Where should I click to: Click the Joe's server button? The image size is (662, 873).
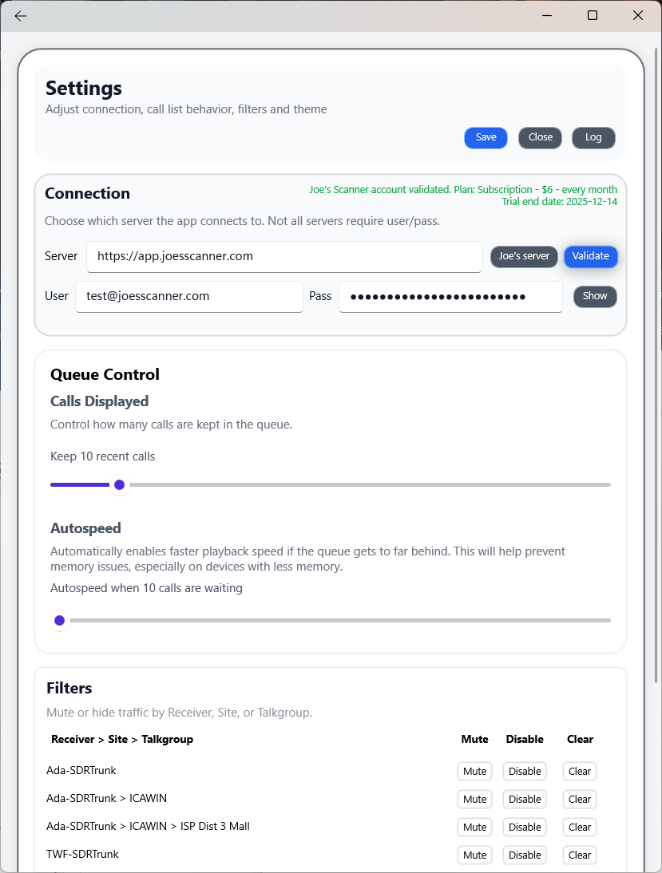(524, 256)
